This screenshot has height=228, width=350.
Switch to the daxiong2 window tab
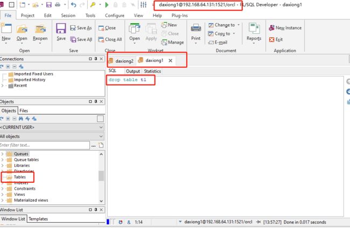121,61
